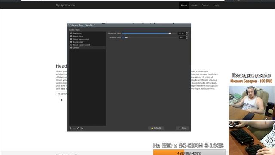
Task: Toggle visibility of the Noise Gate filter
Action: pos(71,36)
